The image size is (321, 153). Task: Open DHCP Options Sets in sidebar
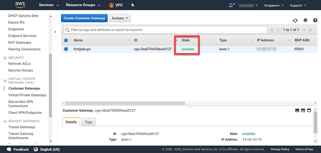pos(23,16)
